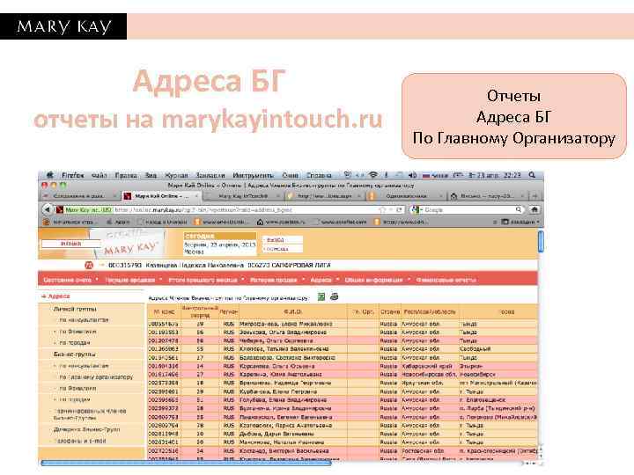
Task: Open the Apple menu
Action: (x=50, y=175)
